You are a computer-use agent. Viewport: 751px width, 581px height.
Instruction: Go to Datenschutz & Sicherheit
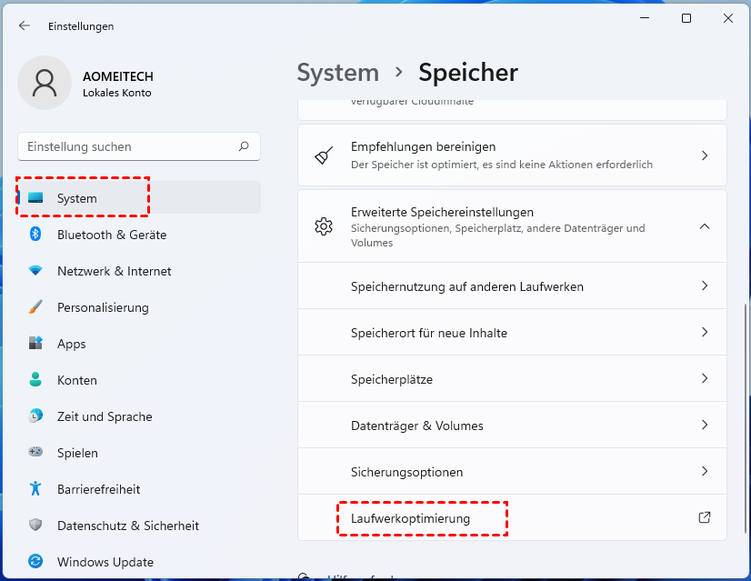(127, 526)
